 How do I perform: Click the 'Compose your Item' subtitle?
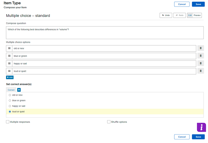point(15,7)
